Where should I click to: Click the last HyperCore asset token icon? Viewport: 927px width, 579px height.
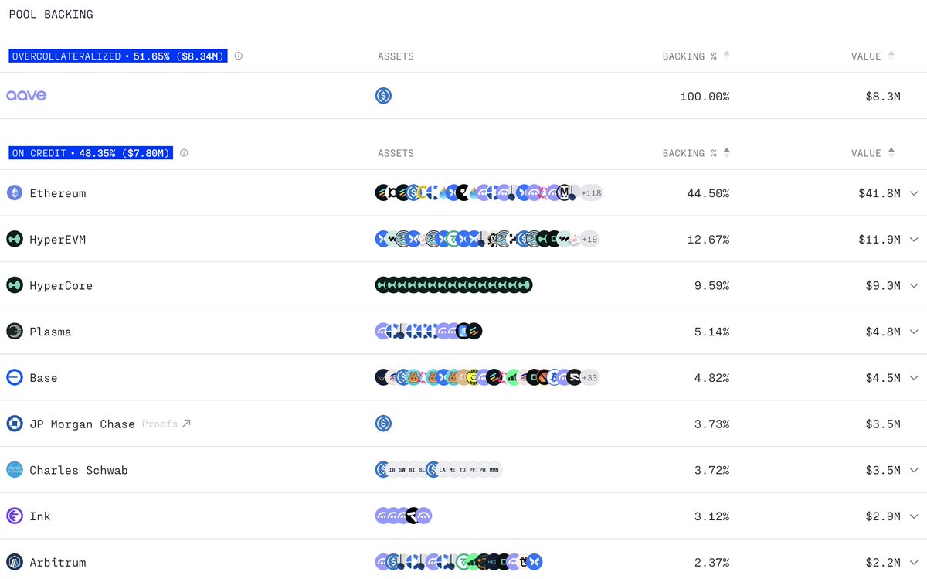pyautogui.click(x=525, y=285)
